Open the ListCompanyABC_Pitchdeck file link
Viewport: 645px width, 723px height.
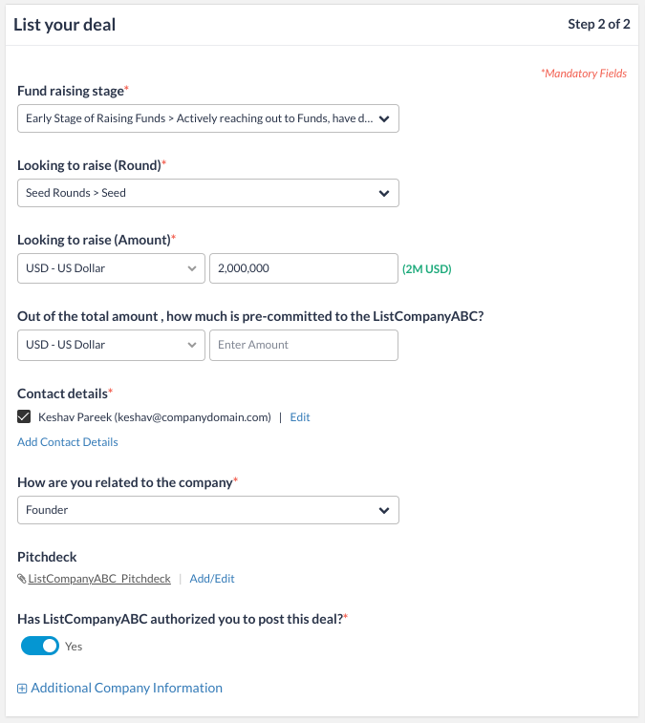pyautogui.click(x=99, y=579)
